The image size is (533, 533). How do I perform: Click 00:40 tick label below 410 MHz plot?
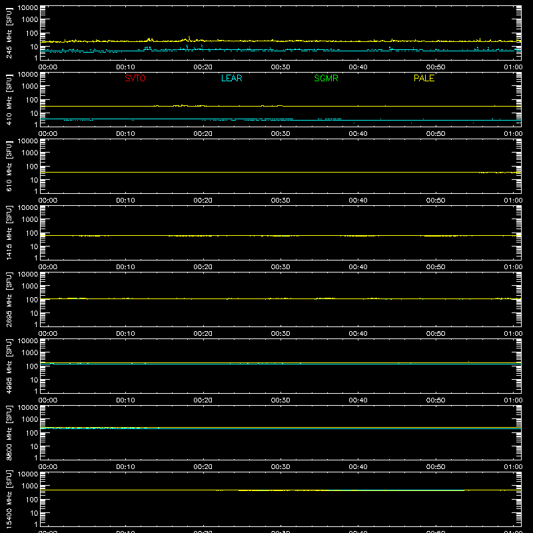click(x=358, y=134)
